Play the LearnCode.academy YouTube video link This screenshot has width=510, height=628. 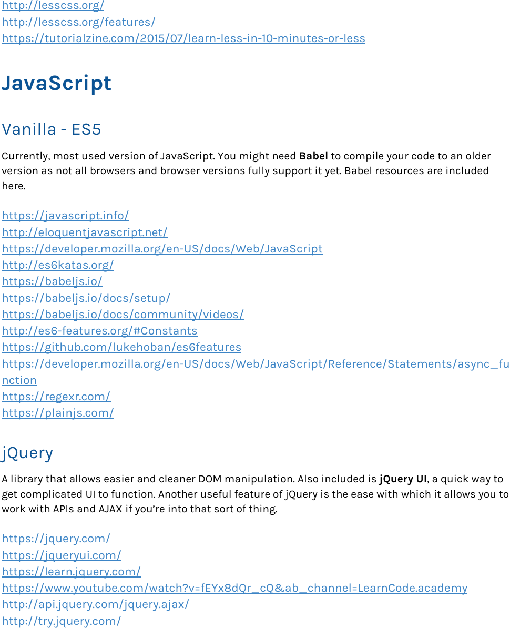235,588
